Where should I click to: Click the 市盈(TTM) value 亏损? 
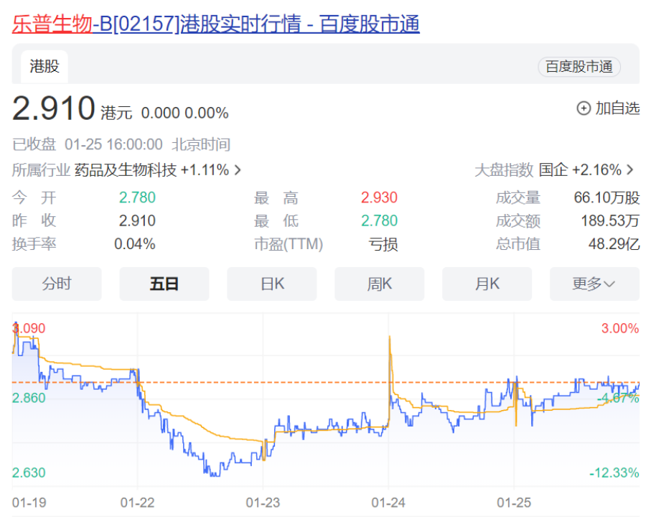point(383,244)
